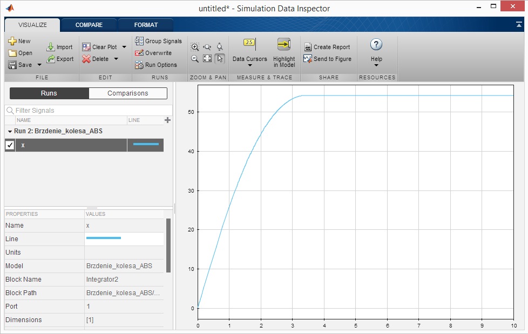Close the Simulation Data Inspector window

point(512,6)
